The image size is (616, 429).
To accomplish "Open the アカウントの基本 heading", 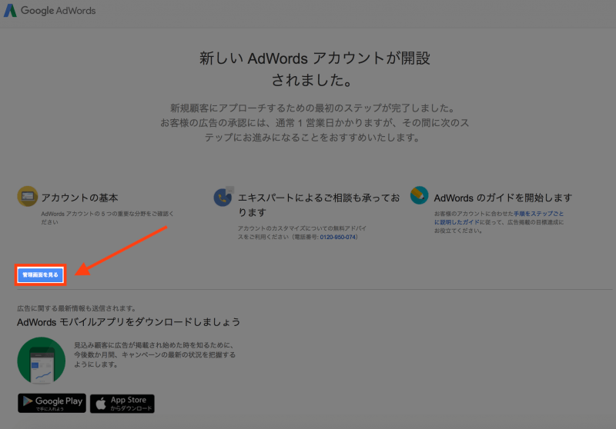I will 80,198.
